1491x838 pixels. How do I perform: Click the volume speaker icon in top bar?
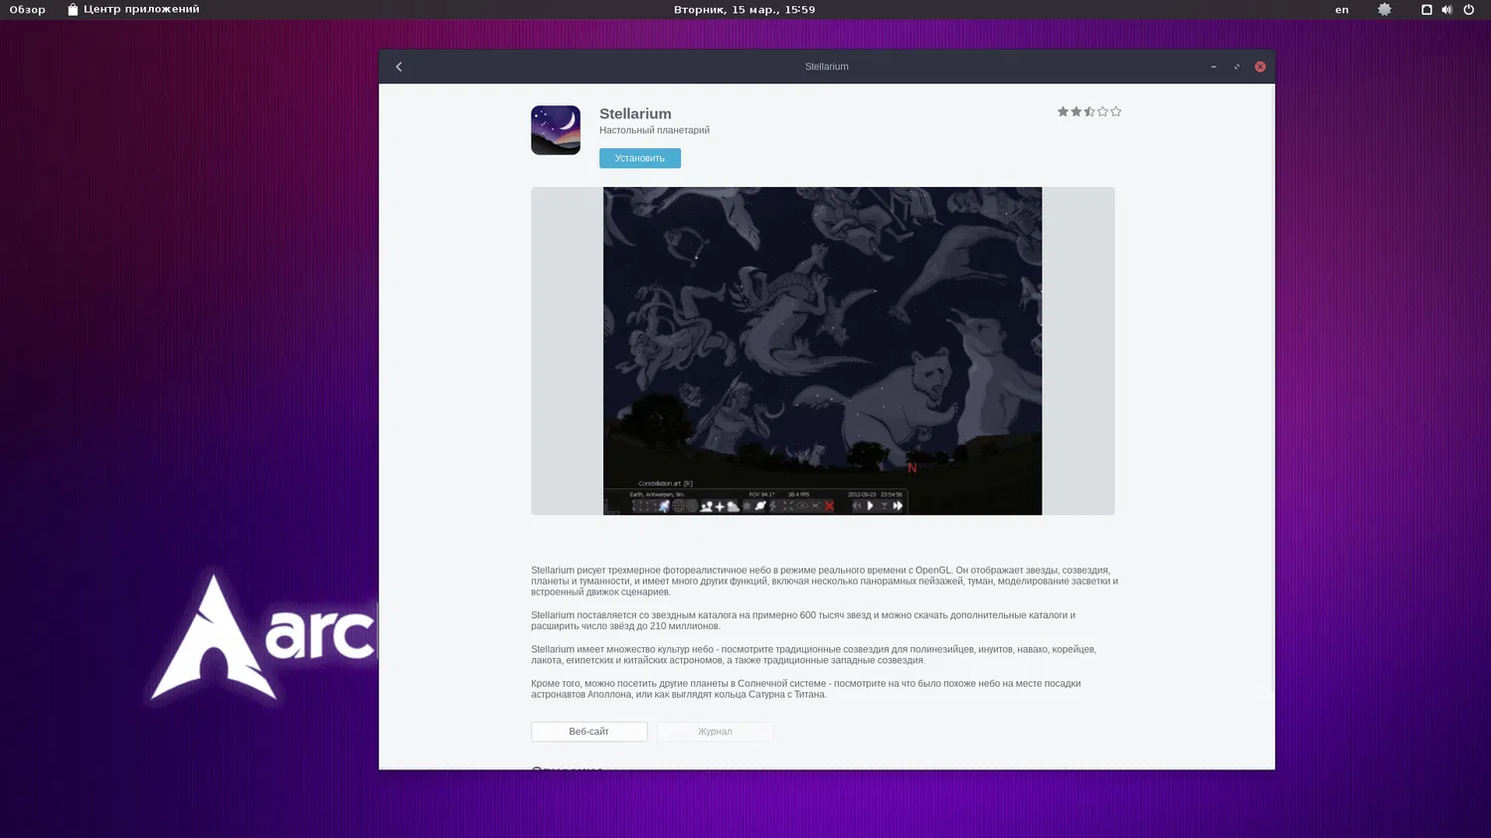click(x=1447, y=10)
